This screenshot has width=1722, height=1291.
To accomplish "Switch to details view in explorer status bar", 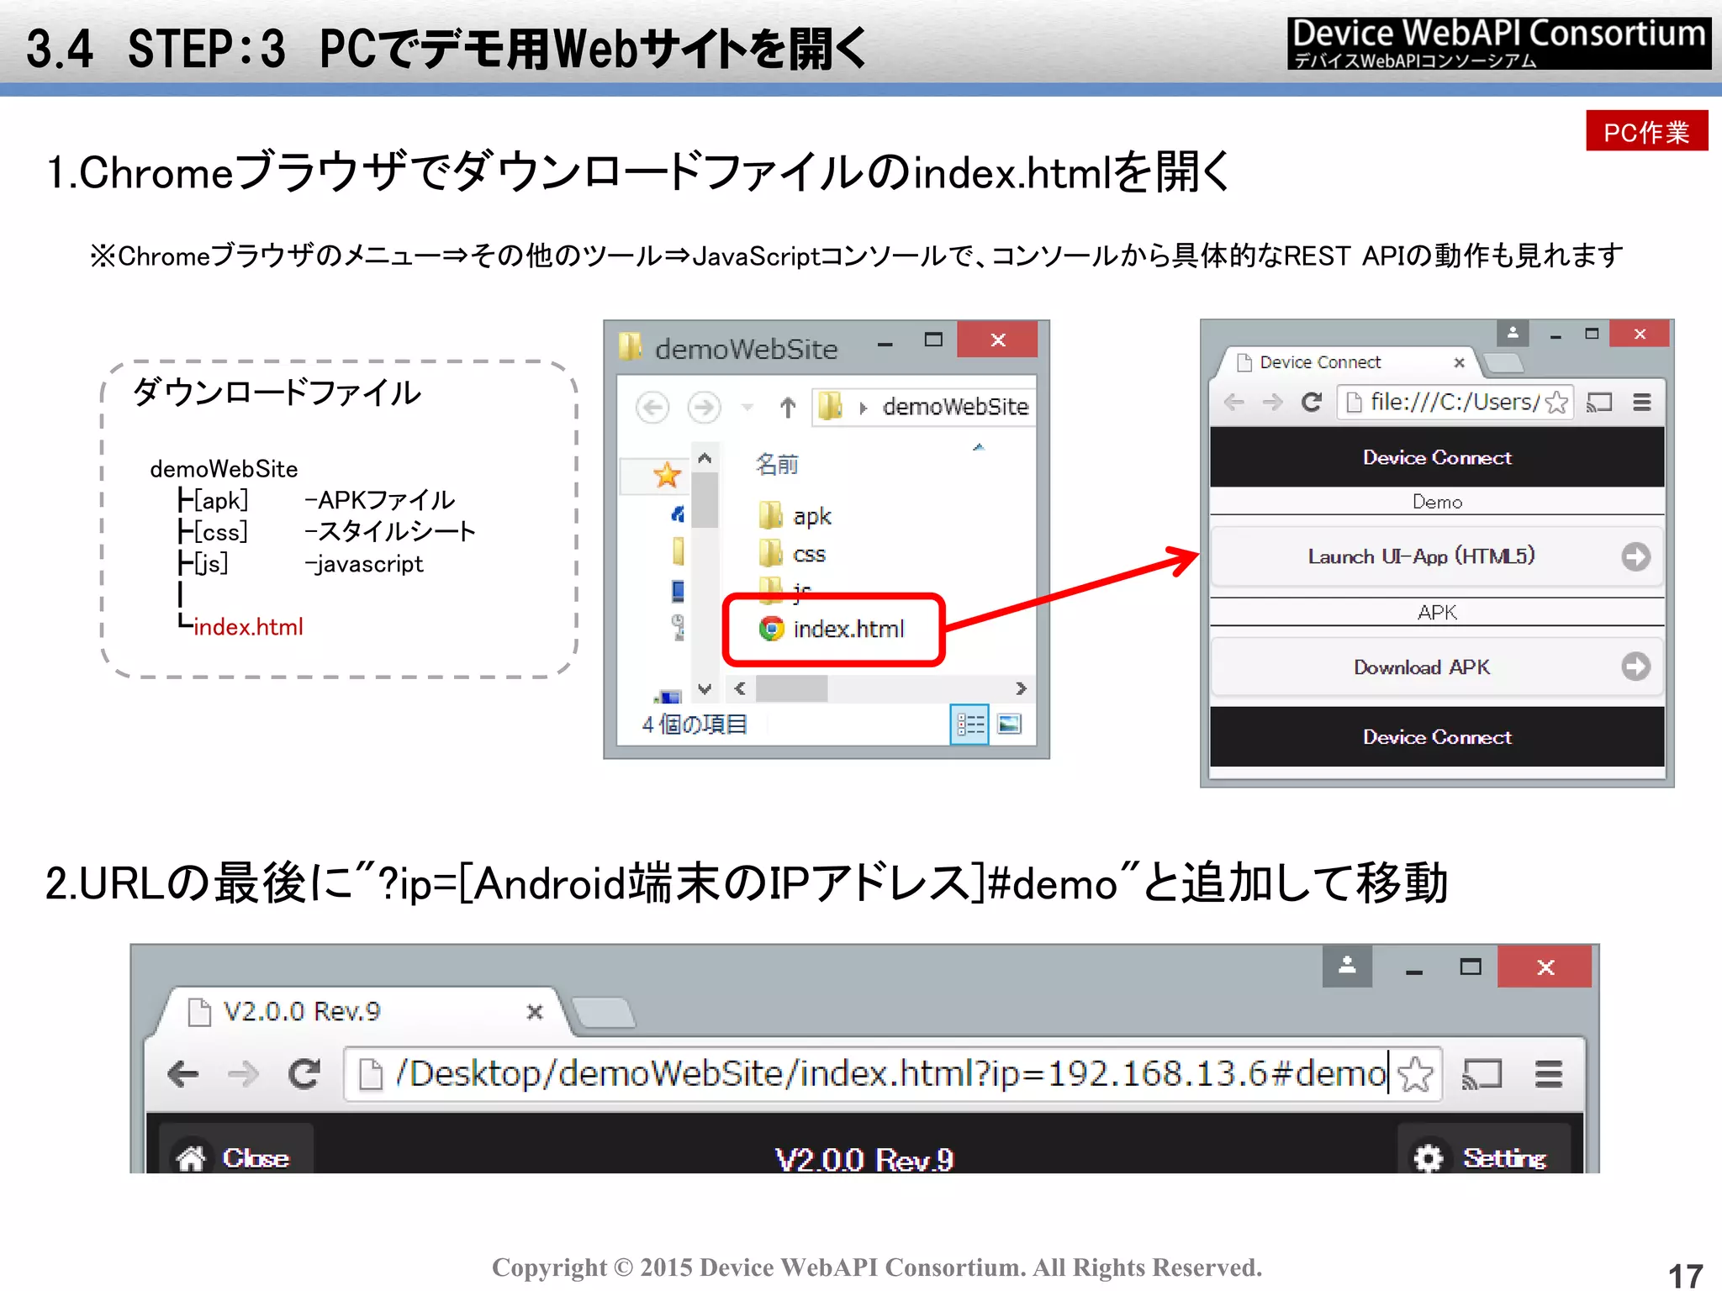I will pos(969,724).
